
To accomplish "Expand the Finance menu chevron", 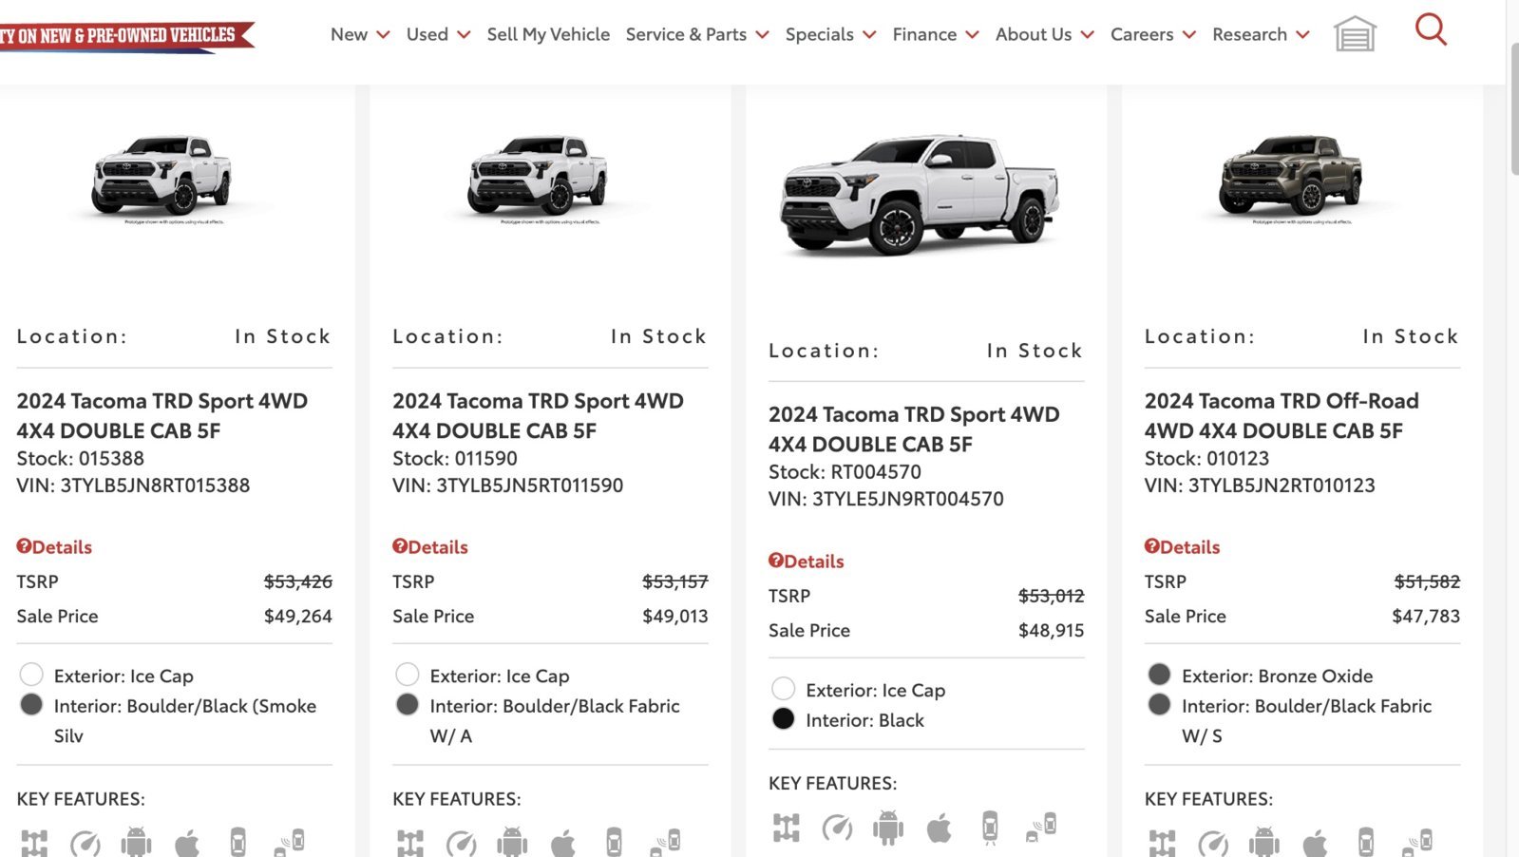I will (972, 35).
